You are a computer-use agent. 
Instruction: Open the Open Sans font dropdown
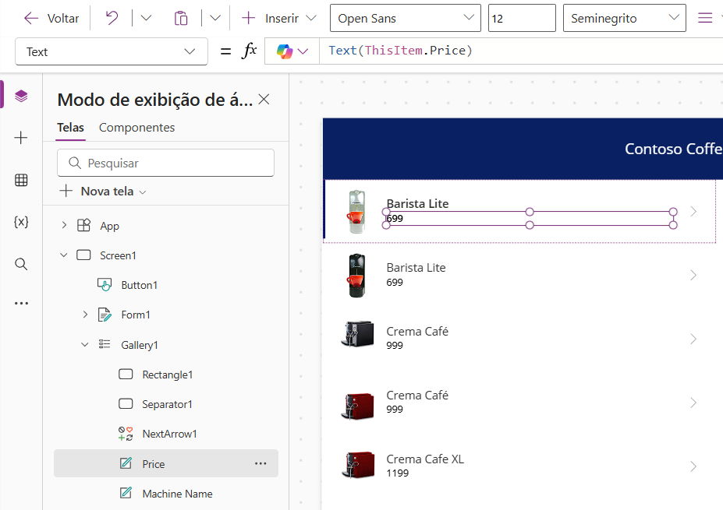tap(405, 17)
